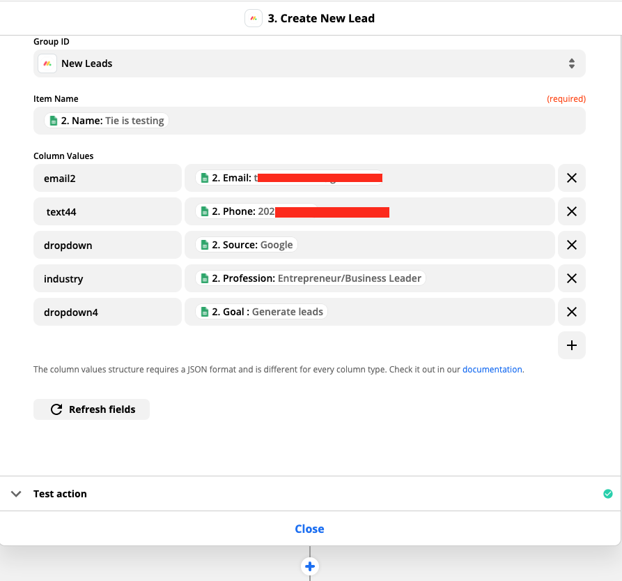Open the documentation link
Screen dimensions: 622x581
(492, 370)
